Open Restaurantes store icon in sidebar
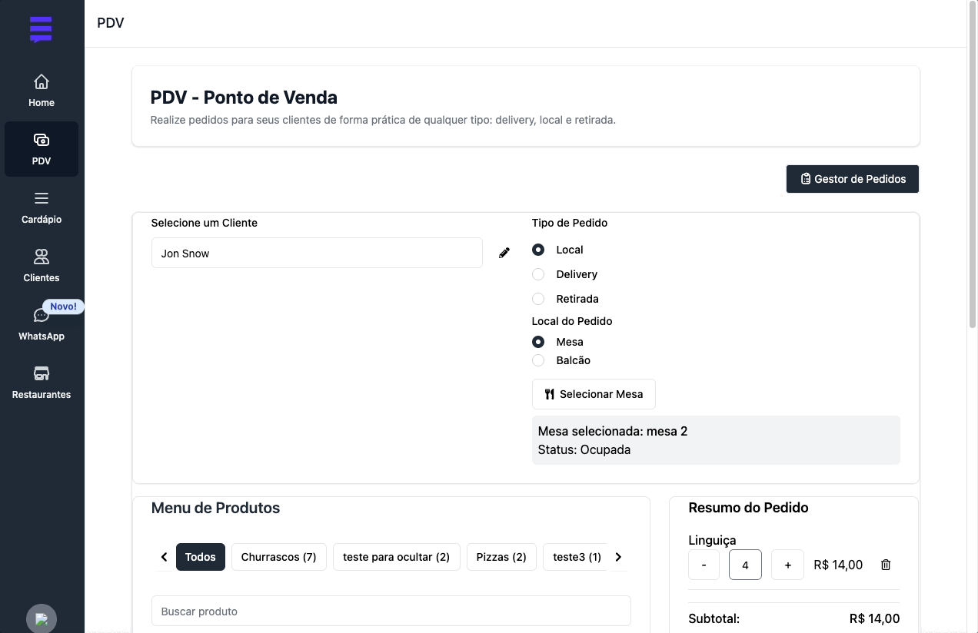Image resolution: width=978 pixels, height=633 pixels. tap(42, 373)
